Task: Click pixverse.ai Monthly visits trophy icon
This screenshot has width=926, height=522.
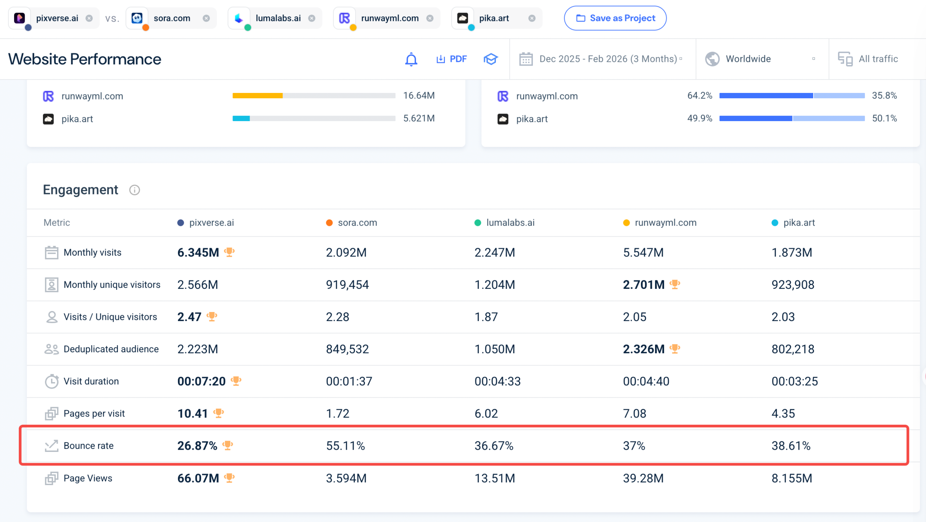Action: point(229,252)
